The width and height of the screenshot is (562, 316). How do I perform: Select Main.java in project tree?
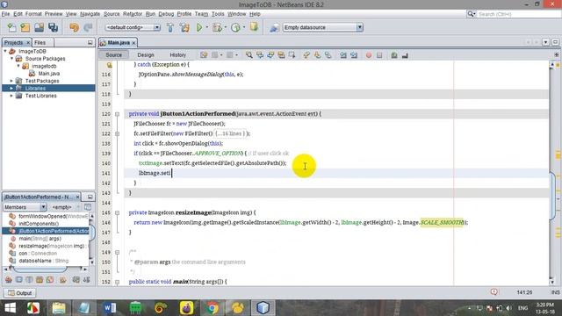(49, 74)
